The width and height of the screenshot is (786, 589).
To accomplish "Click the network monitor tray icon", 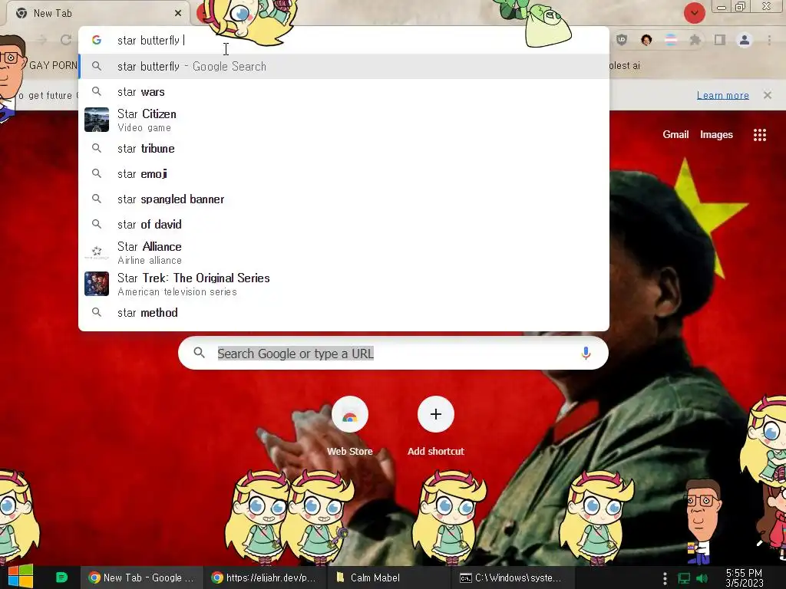I will pyautogui.click(x=684, y=578).
